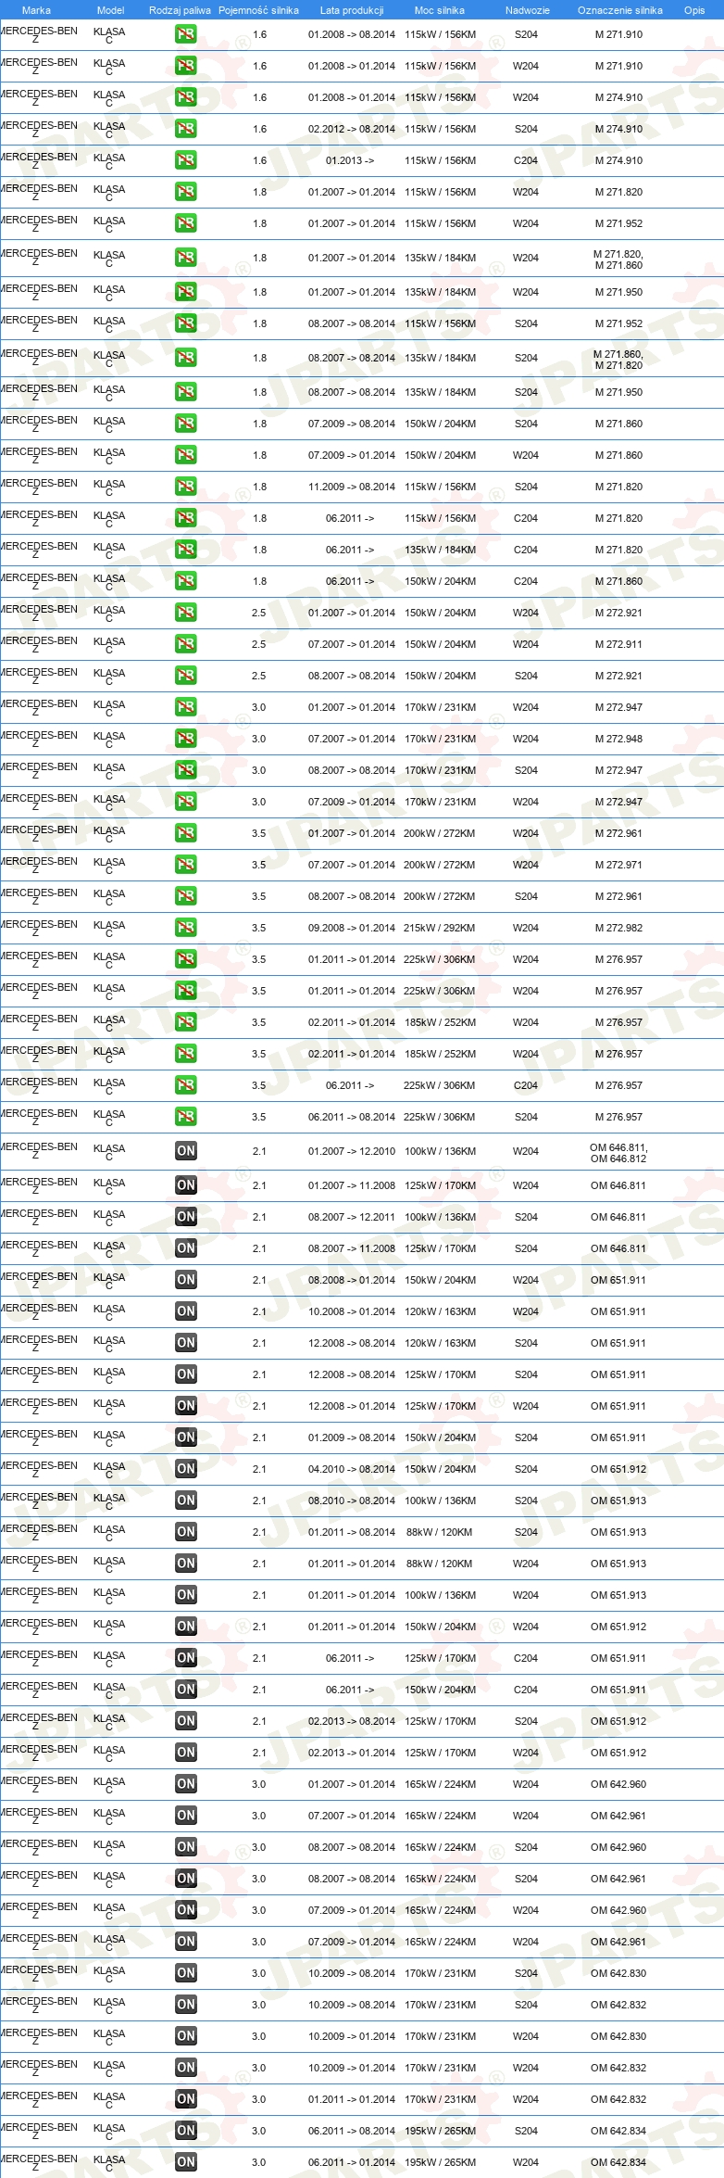Click production years 04.2010 -> 08.2014

pos(352,1469)
